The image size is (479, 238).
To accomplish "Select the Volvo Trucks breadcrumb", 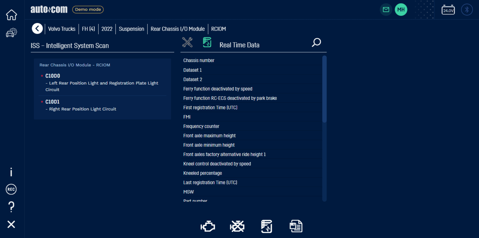I will (x=62, y=29).
